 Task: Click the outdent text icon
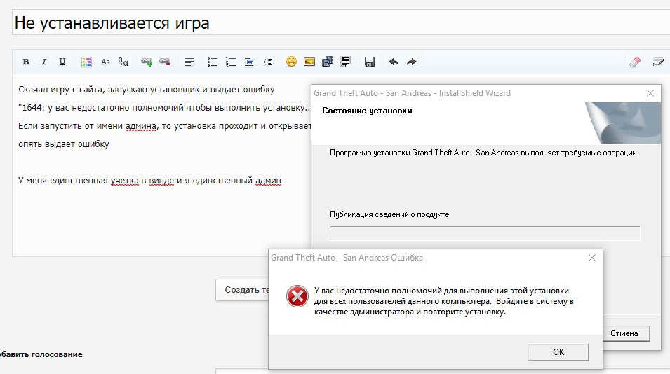pos(248,62)
